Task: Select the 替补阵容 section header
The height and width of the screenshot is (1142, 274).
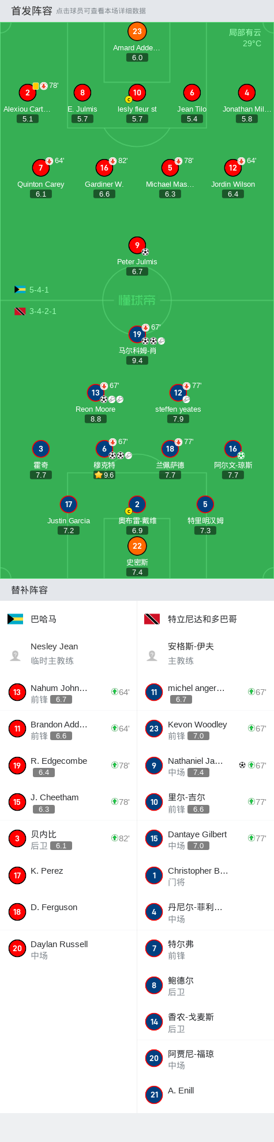Action: [29, 590]
